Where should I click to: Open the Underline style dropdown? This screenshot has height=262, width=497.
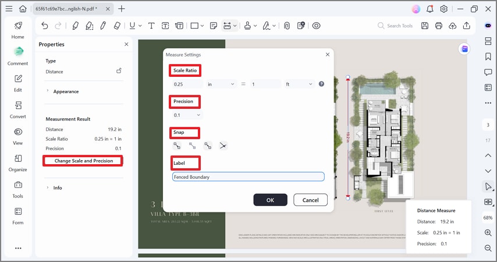pos(140,26)
